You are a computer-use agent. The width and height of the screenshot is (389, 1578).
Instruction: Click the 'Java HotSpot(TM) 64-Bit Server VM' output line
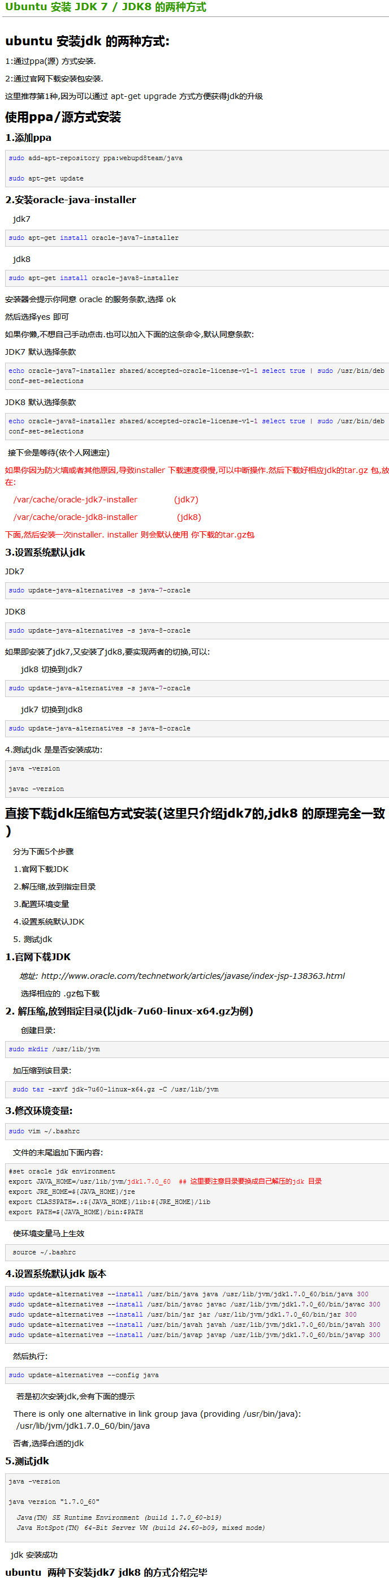(140, 1528)
